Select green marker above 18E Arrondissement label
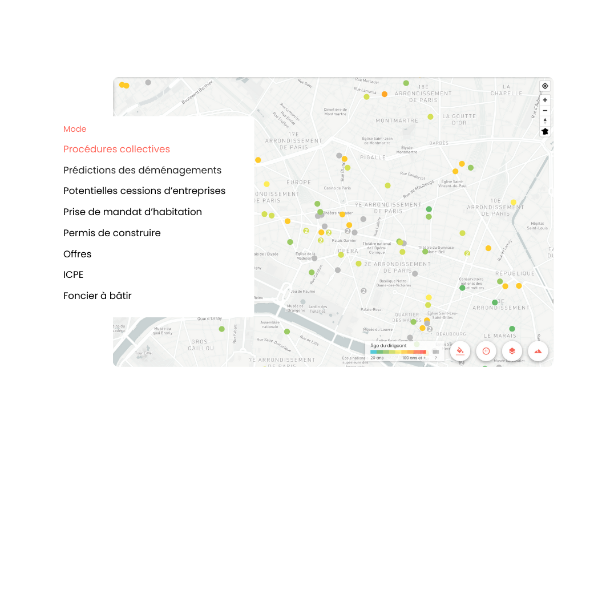This screenshot has height=598, width=598. 406,83
